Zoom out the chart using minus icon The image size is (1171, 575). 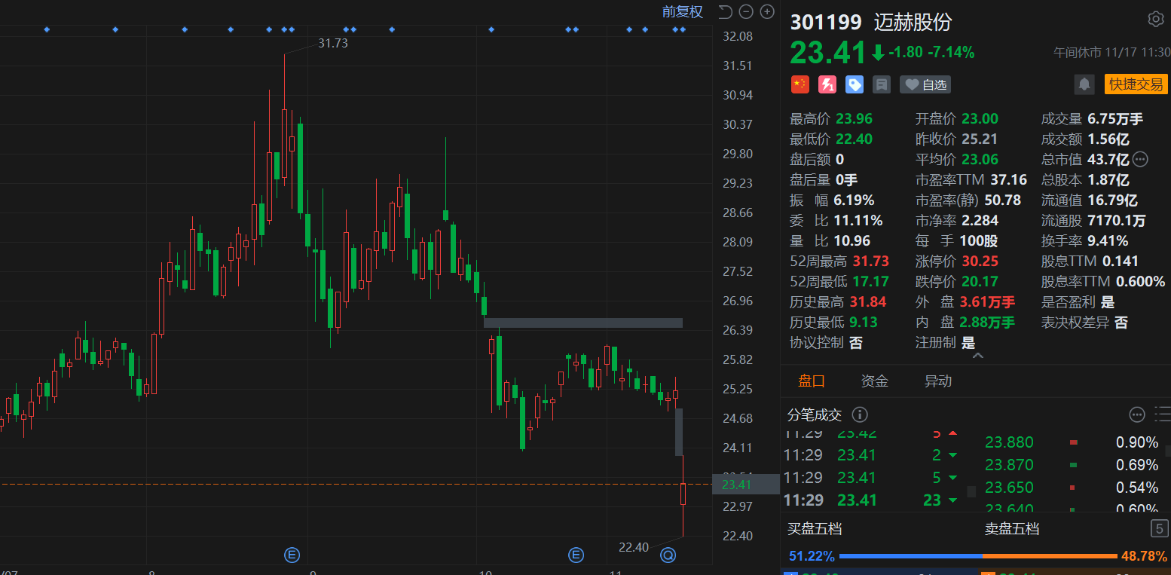[x=746, y=11]
